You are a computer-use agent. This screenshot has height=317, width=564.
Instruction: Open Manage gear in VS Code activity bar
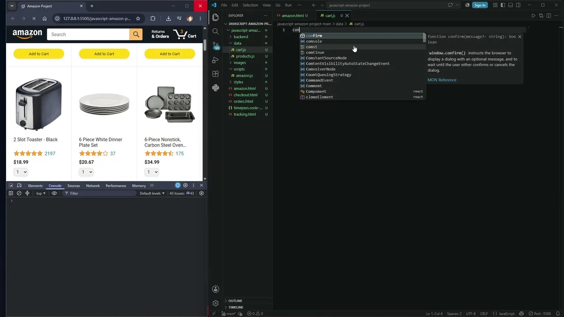[x=215, y=303]
